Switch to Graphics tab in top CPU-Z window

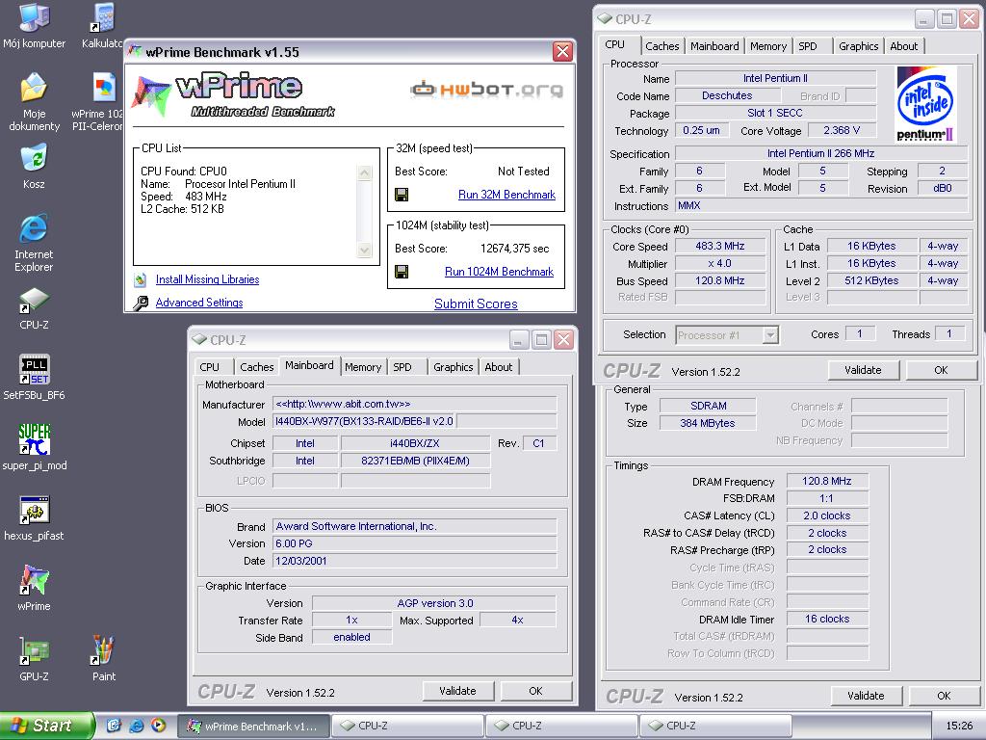858,46
